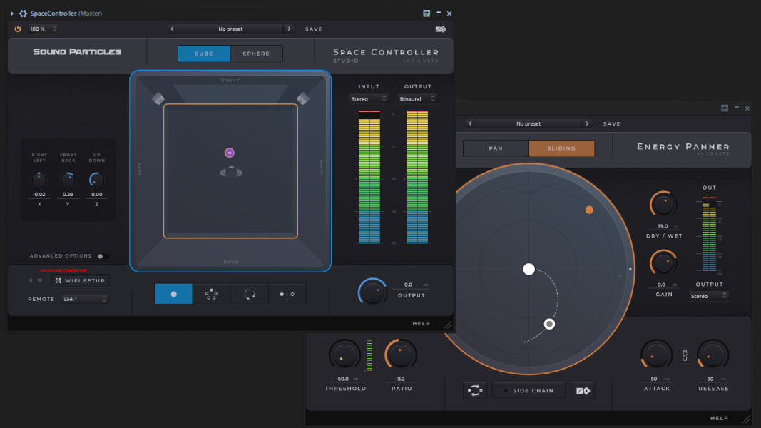Open Energy Panner Help
Screen dimensions: 761x428
coord(719,418)
